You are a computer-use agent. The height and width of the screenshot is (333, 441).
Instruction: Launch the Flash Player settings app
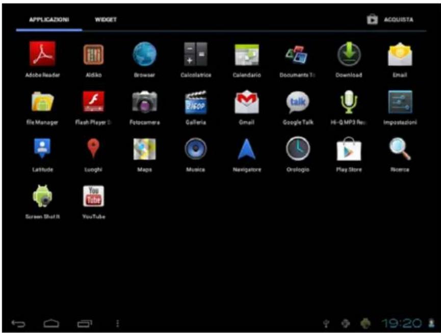click(93, 101)
